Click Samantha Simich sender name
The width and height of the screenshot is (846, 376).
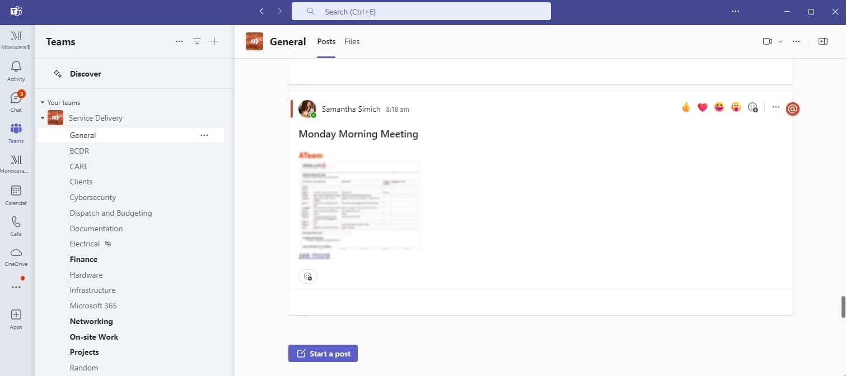pyautogui.click(x=351, y=109)
